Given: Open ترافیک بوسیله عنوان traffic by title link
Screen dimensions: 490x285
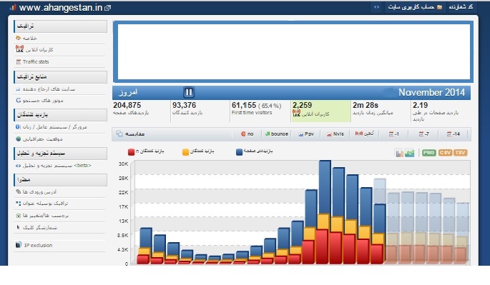Looking at the screenshot, I should (x=42, y=204).
